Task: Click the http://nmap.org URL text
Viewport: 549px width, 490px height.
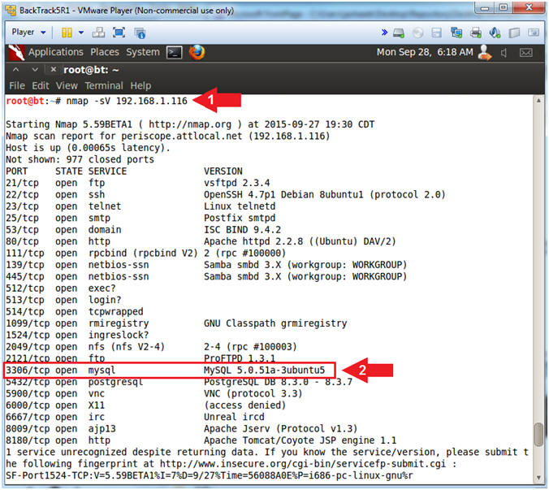Action: 190,124
